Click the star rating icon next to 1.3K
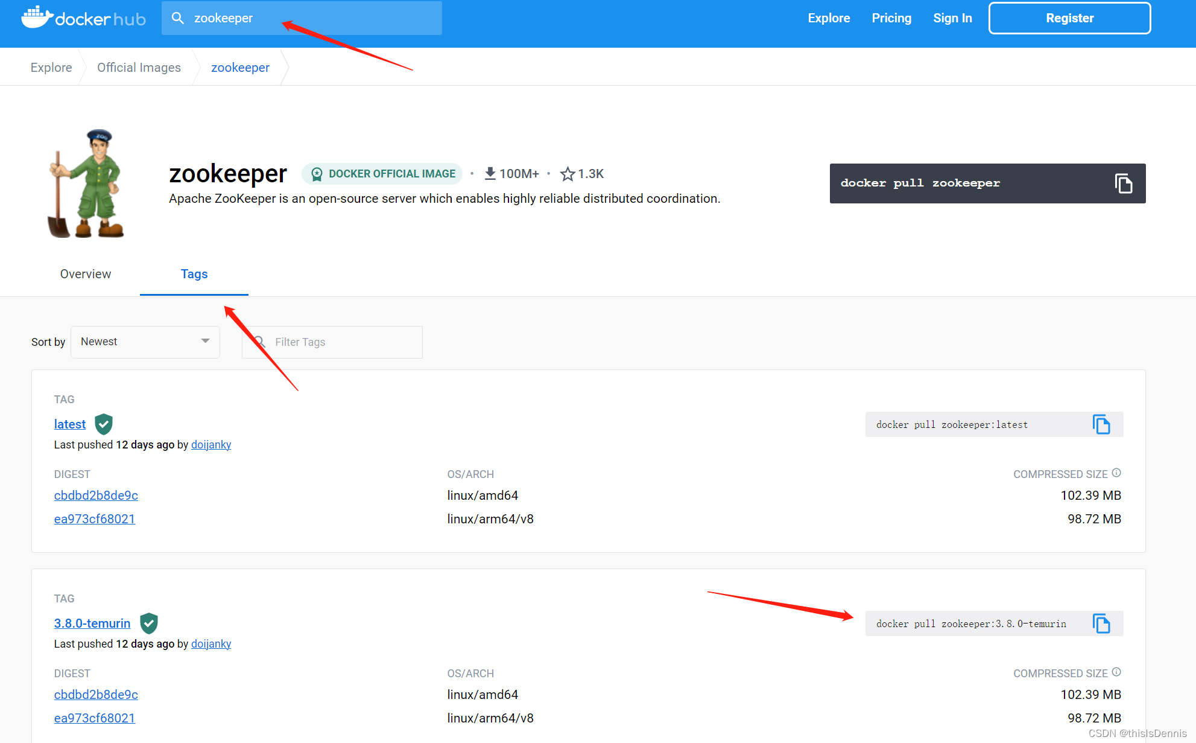This screenshot has height=743, width=1196. [568, 174]
